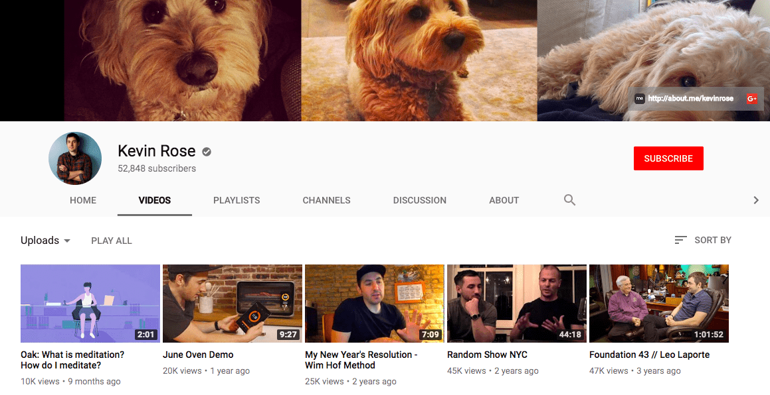The image size is (770, 395).
Task: Click the Oak meditation video thumbnail
Action: (x=90, y=304)
